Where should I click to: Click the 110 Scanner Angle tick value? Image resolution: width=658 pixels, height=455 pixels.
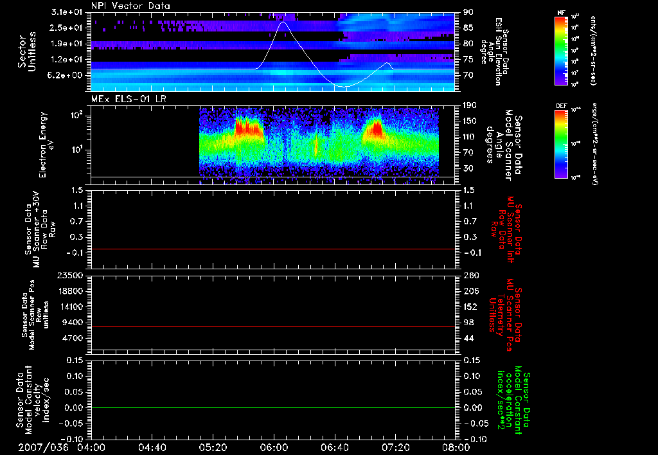pos(470,137)
